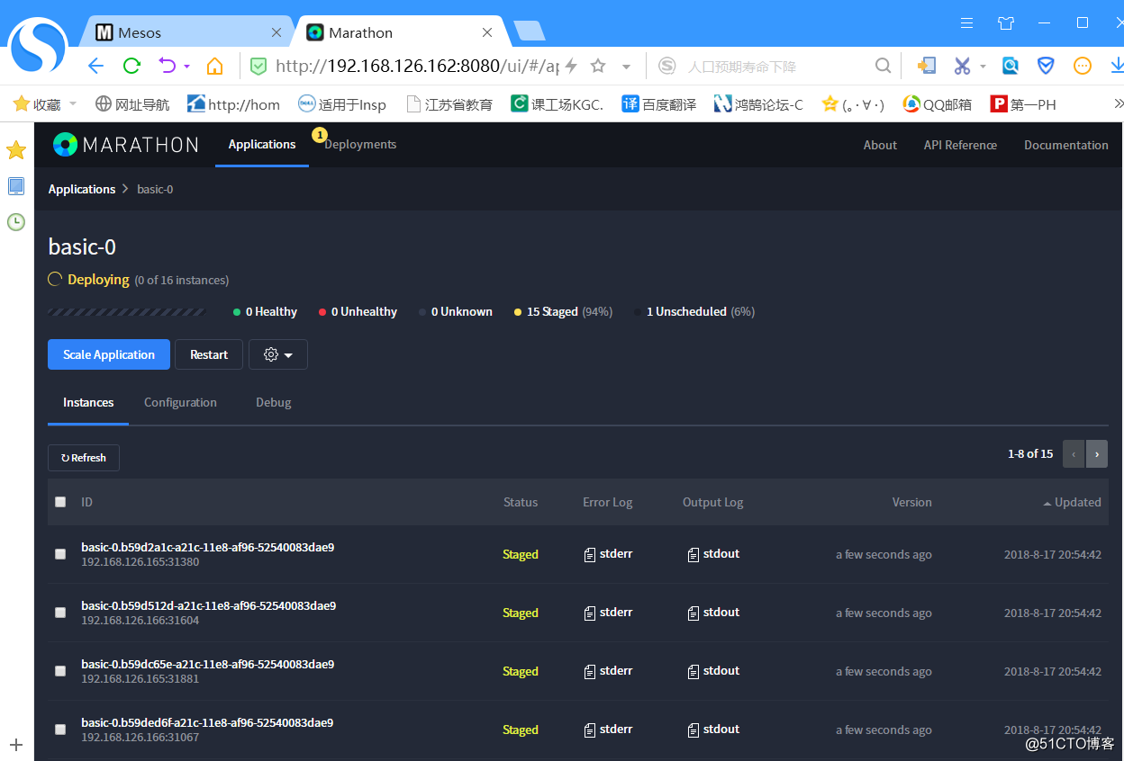1124x761 pixels.
Task: Click the new tab button
Action: [530, 31]
